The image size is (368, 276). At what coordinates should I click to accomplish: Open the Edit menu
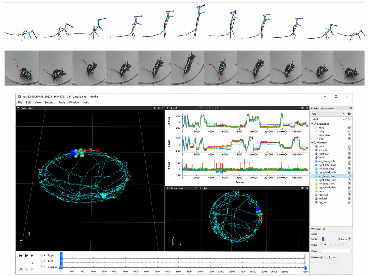coord(28,102)
